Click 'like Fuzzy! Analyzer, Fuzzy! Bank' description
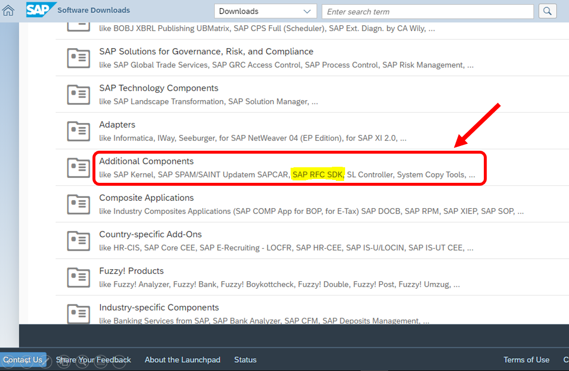569x371 pixels. (279, 284)
